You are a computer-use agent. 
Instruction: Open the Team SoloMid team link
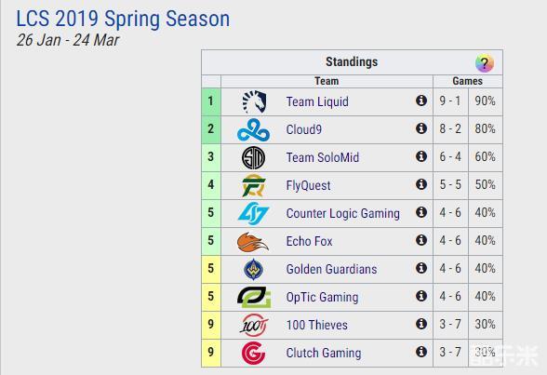[x=322, y=157]
